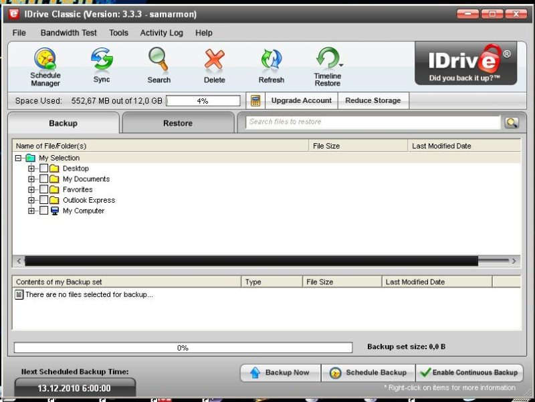
Task: Click the red Delete icon
Action: pos(214,65)
